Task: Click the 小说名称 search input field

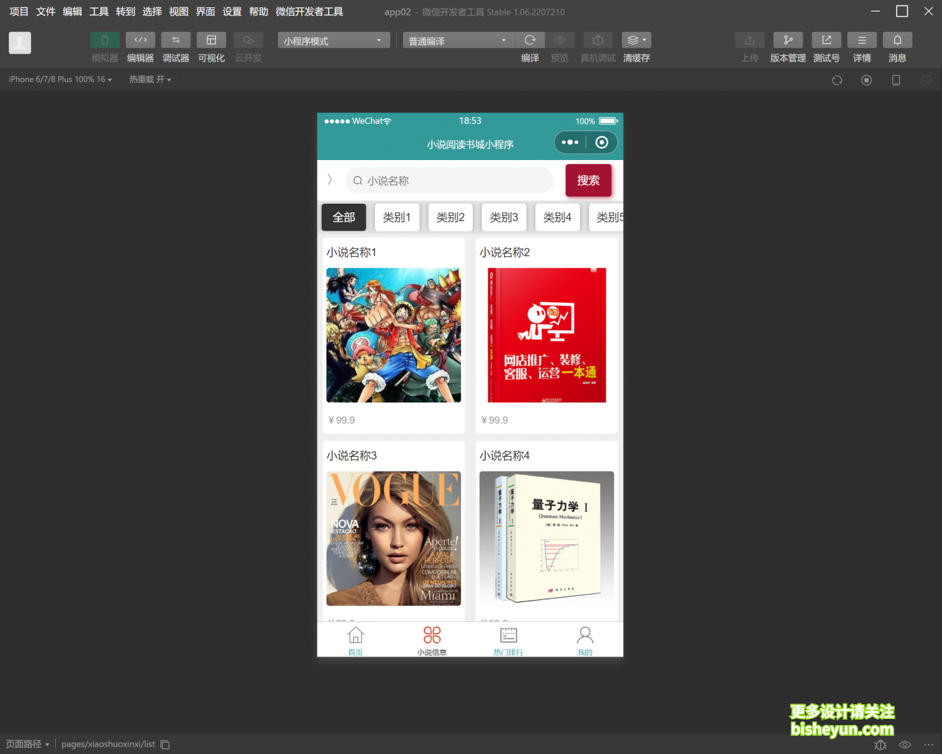Action: [x=449, y=180]
